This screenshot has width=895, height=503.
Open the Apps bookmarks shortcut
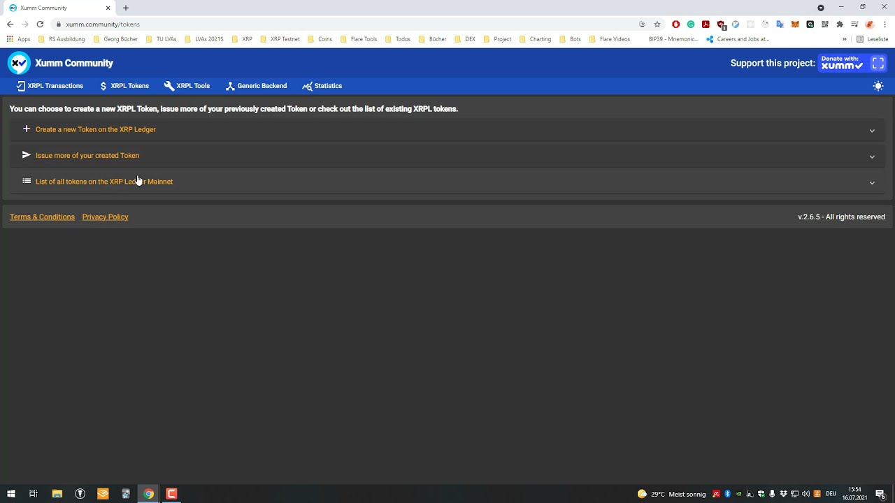pyautogui.click(x=19, y=39)
